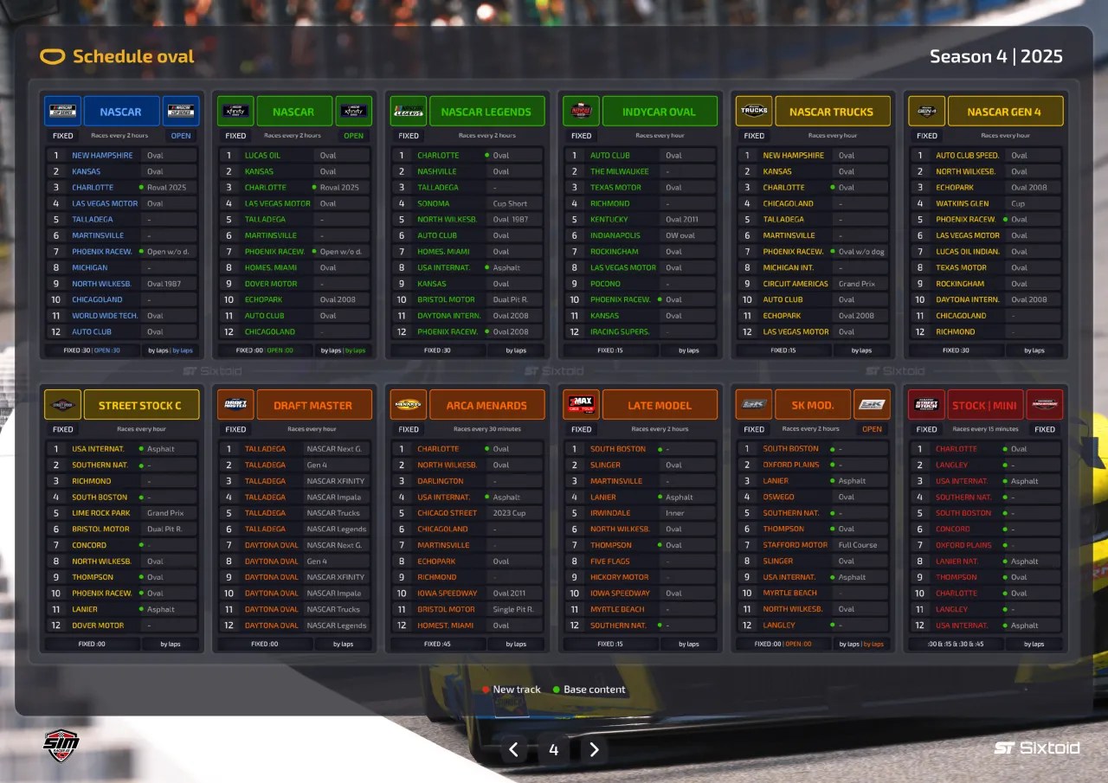Image resolution: width=1108 pixels, height=783 pixels.
Task: Open the NASCAR GEN 4 series header
Action: coord(1005,112)
